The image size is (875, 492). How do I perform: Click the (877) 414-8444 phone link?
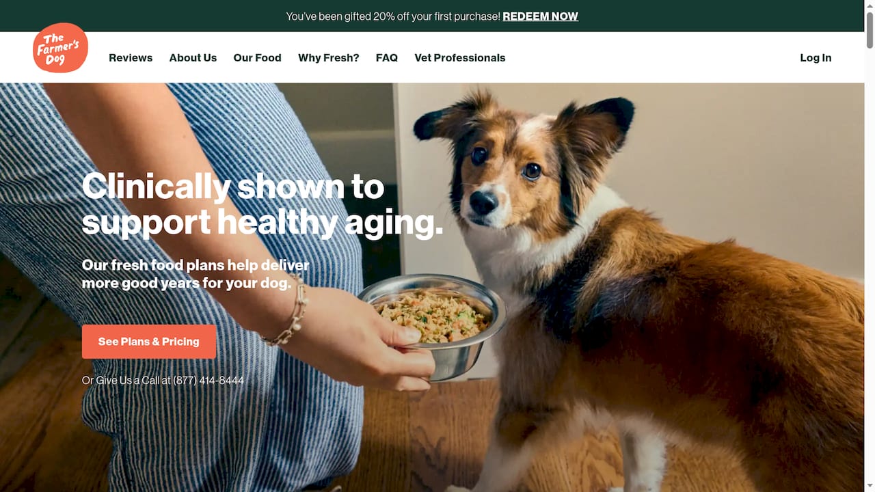(x=208, y=381)
